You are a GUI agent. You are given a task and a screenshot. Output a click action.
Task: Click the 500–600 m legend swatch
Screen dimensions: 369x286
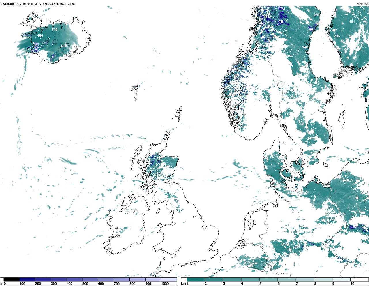coord(90,279)
